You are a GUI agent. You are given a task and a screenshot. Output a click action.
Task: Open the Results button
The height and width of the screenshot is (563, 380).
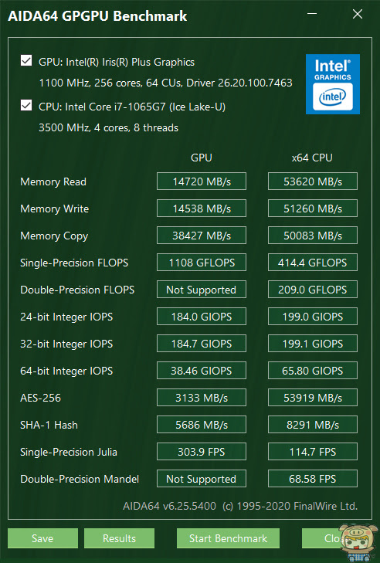point(119,538)
